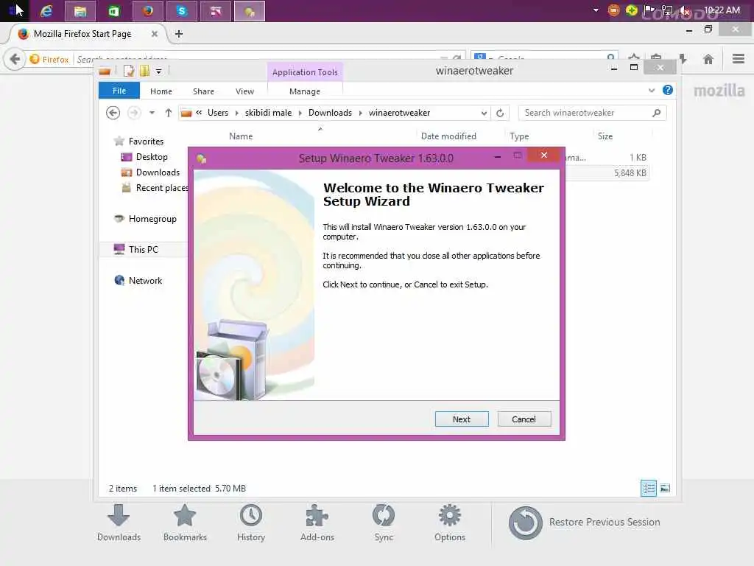Click Explorer back arrow button

point(113,113)
